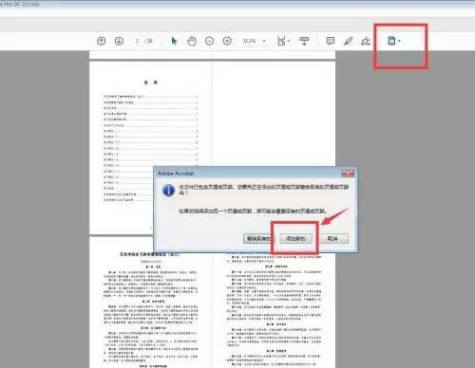475x368 pixels.
Task: Open the fit page options icon
Action: [281, 41]
